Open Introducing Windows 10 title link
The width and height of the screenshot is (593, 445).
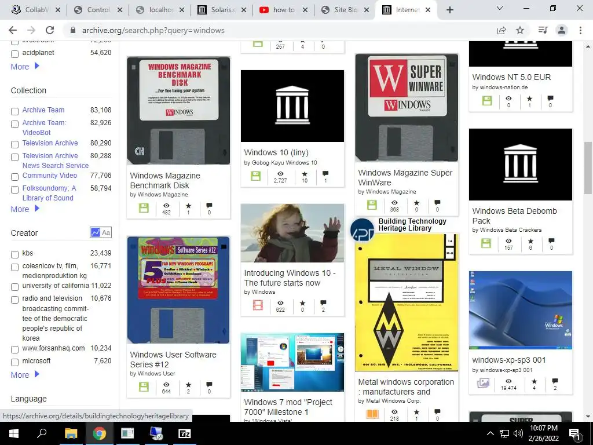click(290, 278)
